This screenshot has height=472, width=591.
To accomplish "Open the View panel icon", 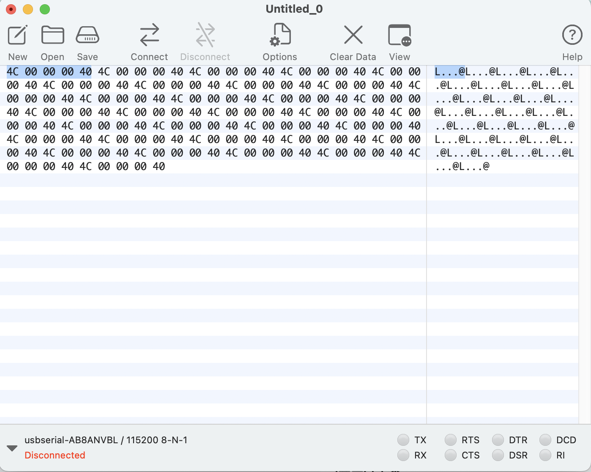I will [x=399, y=35].
